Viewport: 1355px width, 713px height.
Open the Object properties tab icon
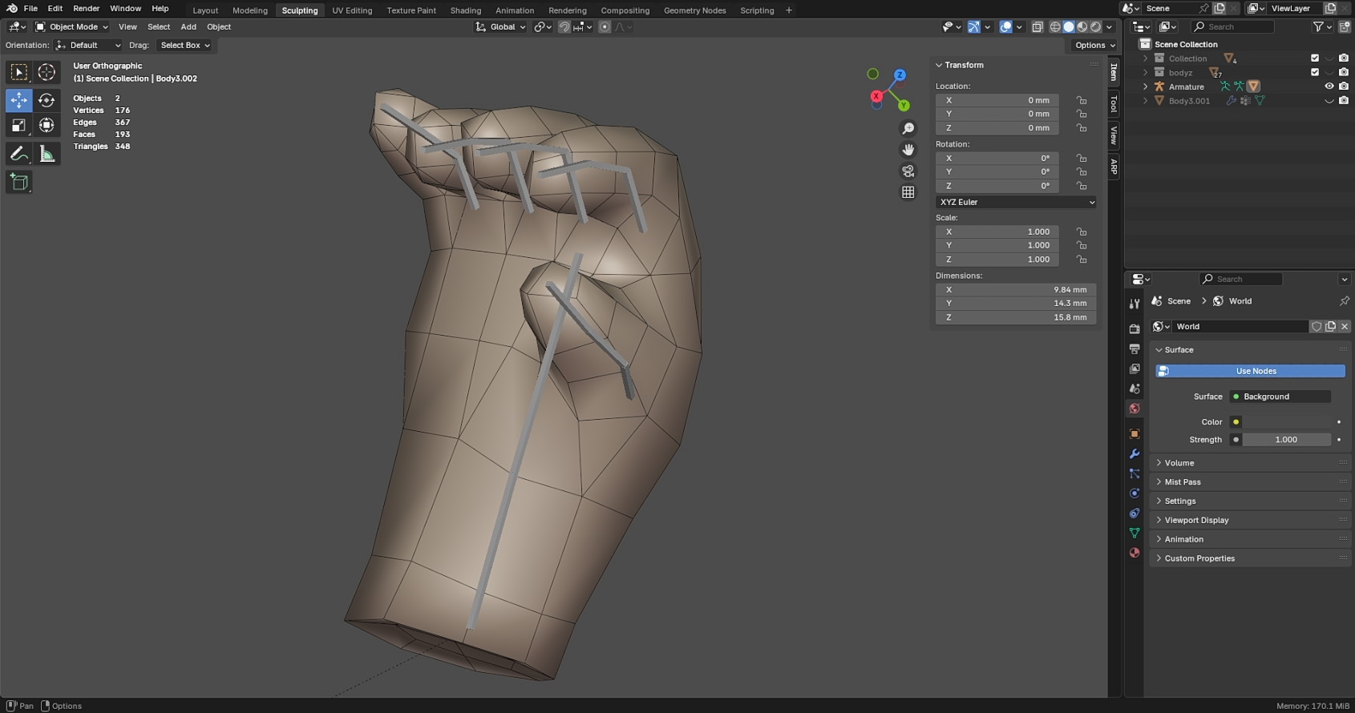(x=1135, y=433)
